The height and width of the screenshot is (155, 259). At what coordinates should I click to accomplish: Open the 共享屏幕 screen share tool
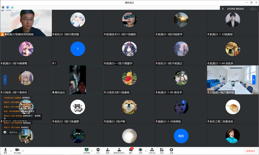click(x=87, y=150)
